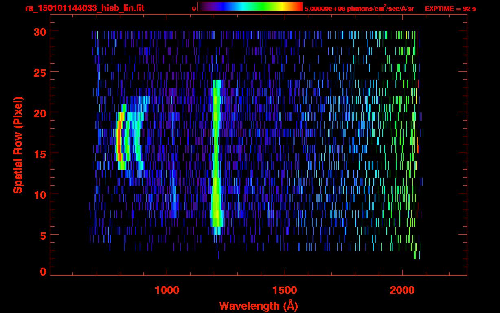Click the filename ra_150101144033_hisb_lin.fit

(x=84, y=8)
